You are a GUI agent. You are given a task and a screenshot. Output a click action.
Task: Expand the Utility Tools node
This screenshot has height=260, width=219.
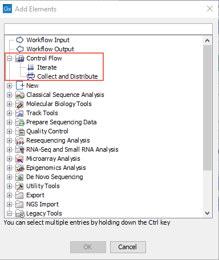9,186
